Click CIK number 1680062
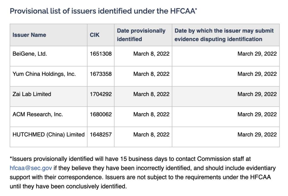288x196 pixels. click(x=101, y=114)
